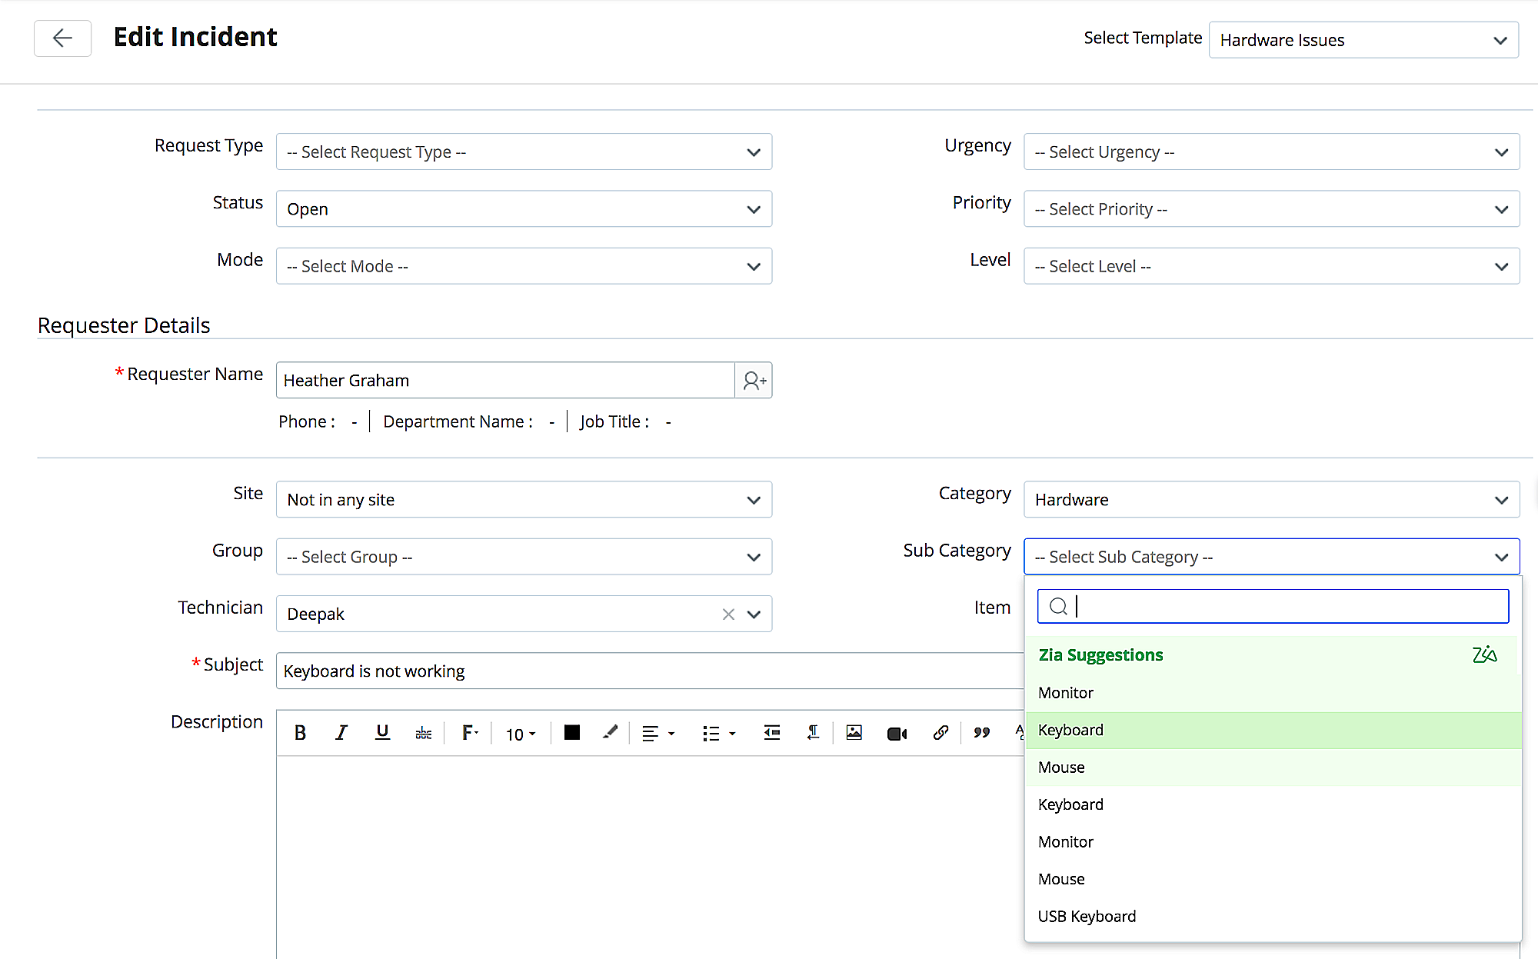Toggle bold formatting in description
Viewport: 1538px width, 959px height.
pos(300,733)
